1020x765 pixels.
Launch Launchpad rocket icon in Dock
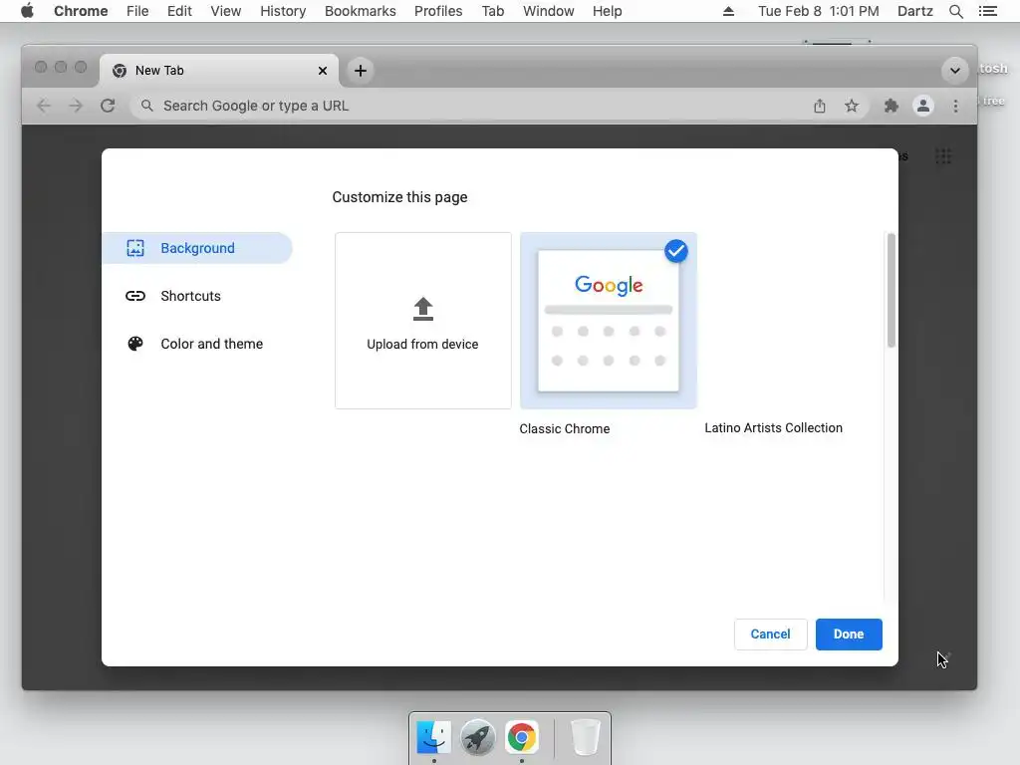[x=478, y=737]
